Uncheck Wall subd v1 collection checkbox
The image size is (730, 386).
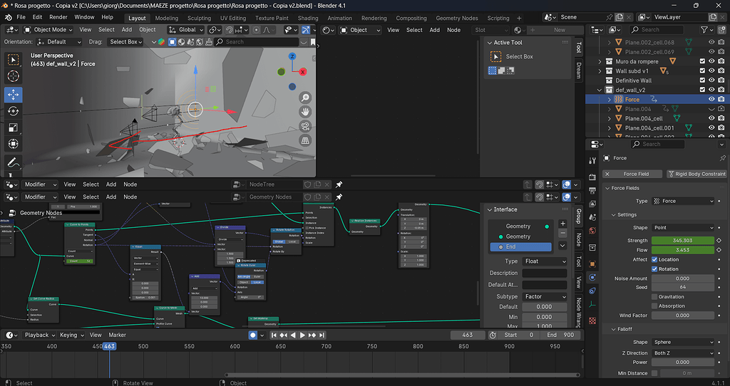click(702, 71)
